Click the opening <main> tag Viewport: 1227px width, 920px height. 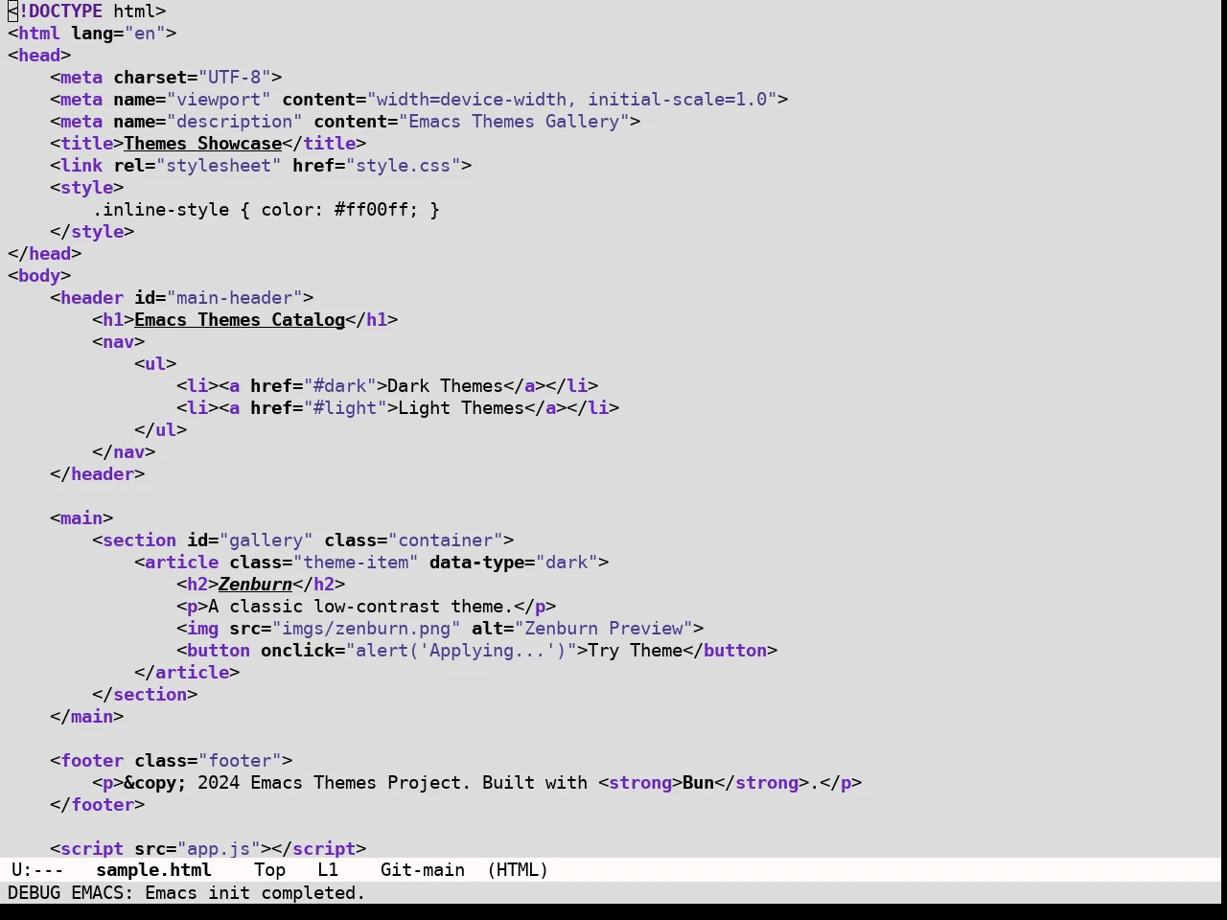pos(81,518)
